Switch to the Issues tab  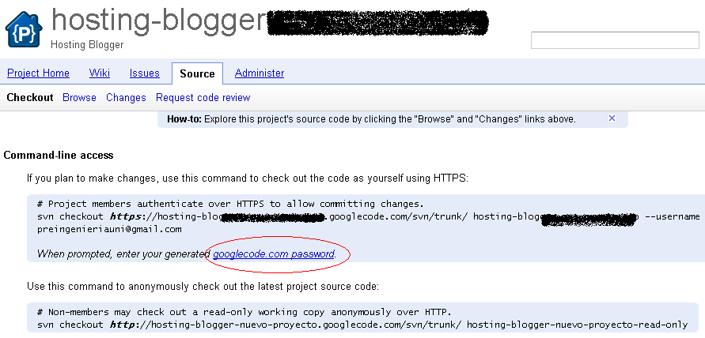(144, 73)
